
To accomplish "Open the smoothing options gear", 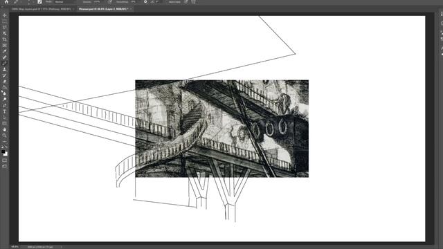I will pyautogui.click(x=145, y=1).
